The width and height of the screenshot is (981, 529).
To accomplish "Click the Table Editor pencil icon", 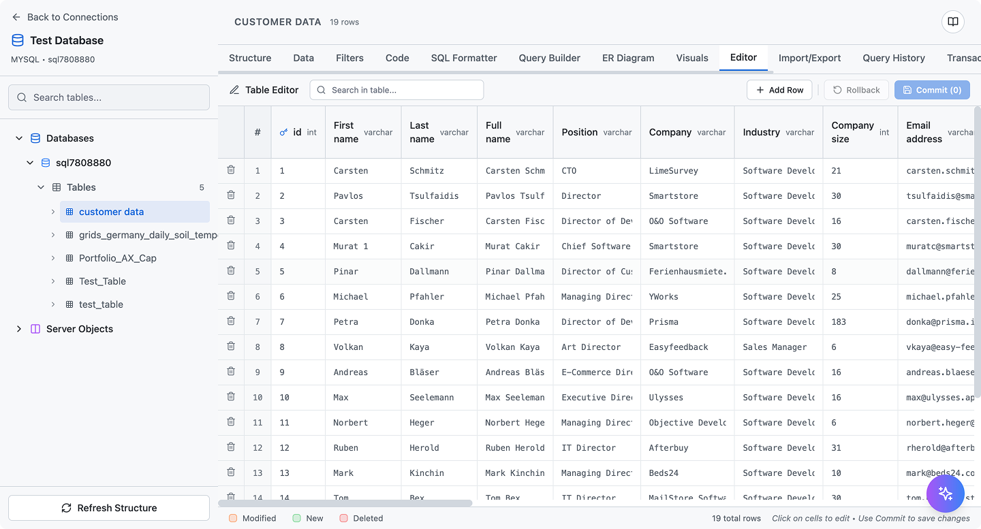I will [x=234, y=89].
